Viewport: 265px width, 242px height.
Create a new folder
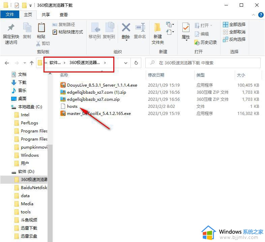tap(158, 33)
